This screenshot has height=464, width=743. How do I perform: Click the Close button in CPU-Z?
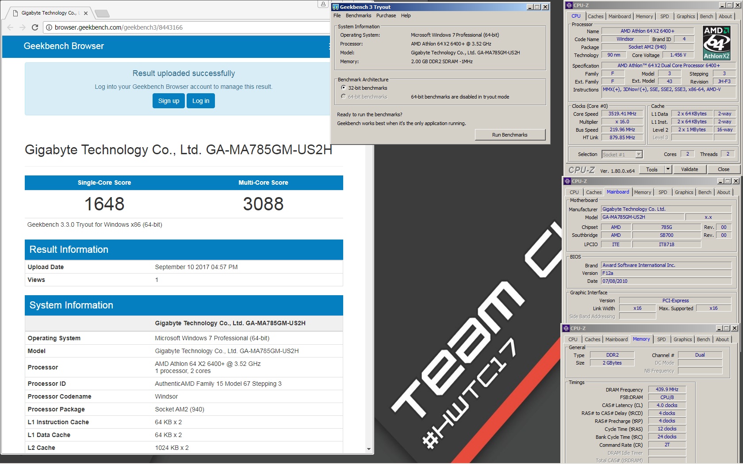(x=724, y=169)
